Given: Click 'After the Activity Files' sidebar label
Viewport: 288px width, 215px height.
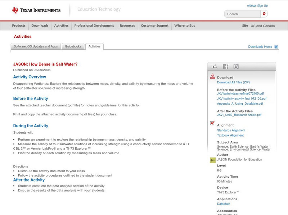Looking at the screenshot, I should (x=235, y=111).
